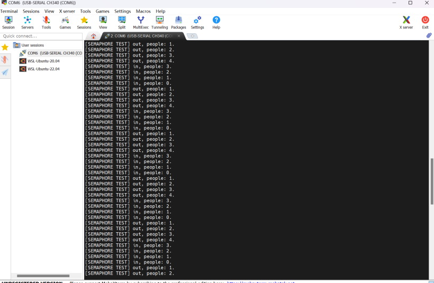The width and height of the screenshot is (434, 283).
Task: Open the Tunneling icon
Action: click(x=160, y=23)
